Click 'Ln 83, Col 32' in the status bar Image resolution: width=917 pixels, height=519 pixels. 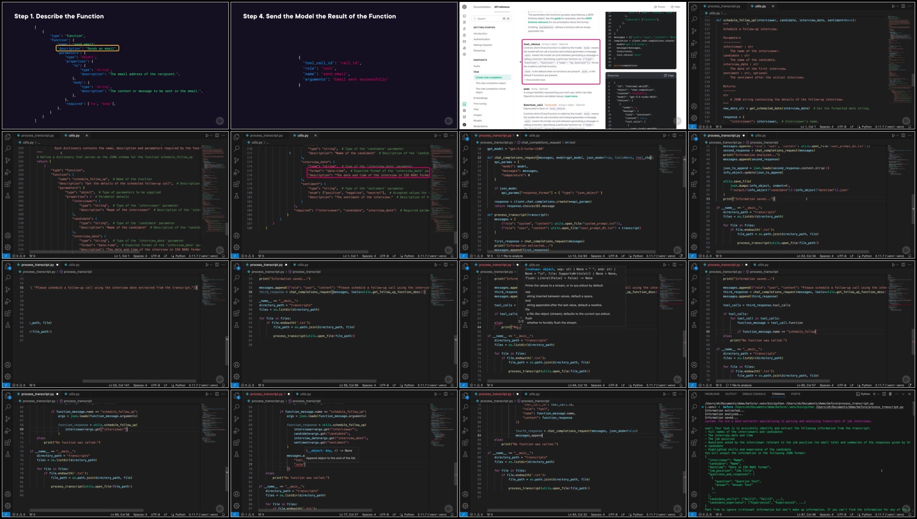click(x=577, y=514)
